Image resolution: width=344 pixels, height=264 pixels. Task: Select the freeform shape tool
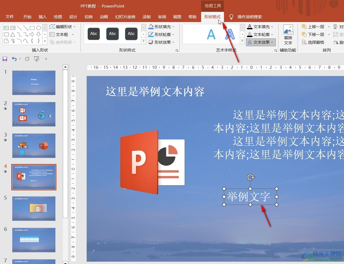pos(6,41)
